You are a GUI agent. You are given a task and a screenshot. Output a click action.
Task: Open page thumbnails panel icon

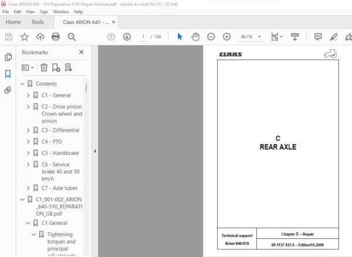[8, 57]
